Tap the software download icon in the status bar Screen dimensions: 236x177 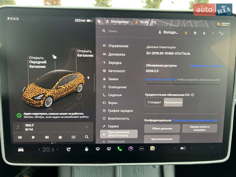pyautogui.click(x=186, y=33)
